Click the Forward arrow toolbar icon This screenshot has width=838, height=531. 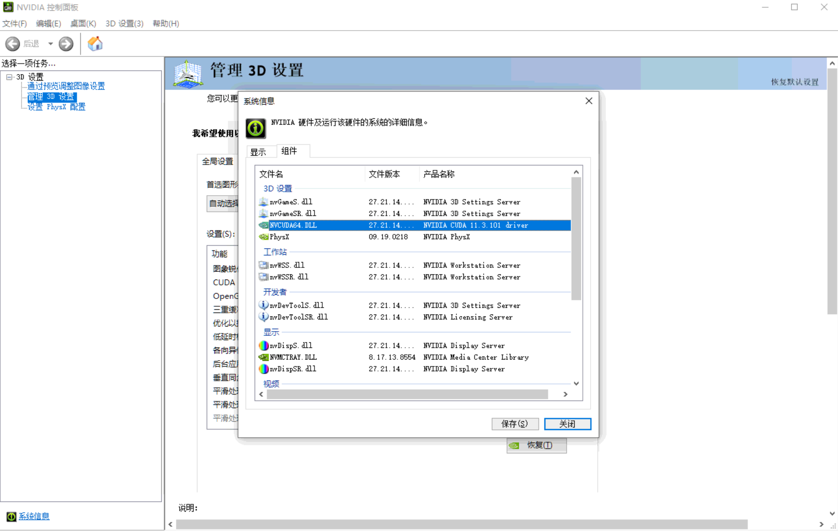(x=66, y=44)
